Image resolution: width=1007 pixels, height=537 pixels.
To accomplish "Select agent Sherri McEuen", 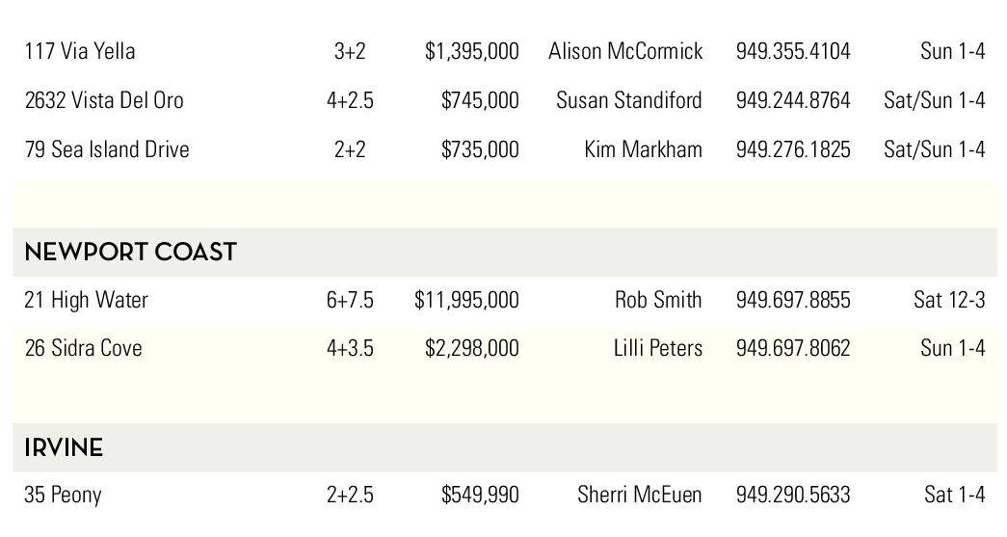I will click(x=640, y=496).
